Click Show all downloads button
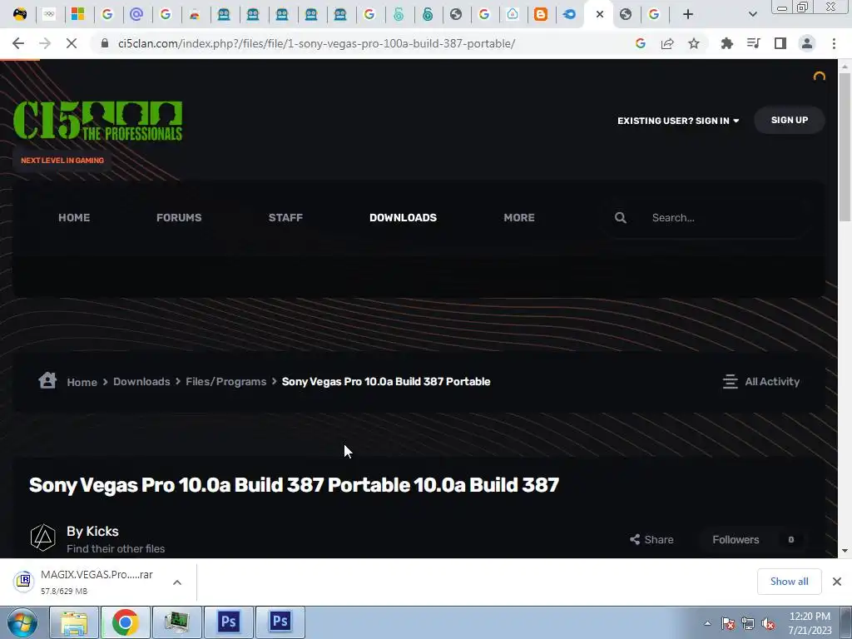Screen dimensions: 852x639 tap(789, 582)
